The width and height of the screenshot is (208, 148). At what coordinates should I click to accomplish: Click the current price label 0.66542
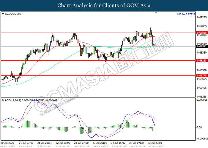pyautogui.click(x=202, y=46)
